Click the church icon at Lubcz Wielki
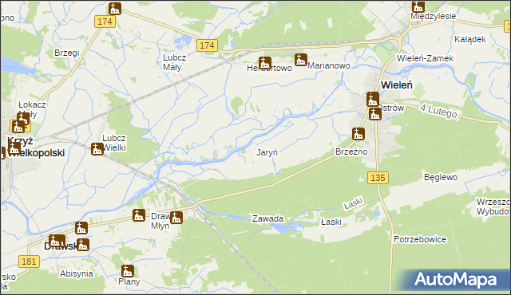Screen dimensions: 511x295 coord(97,149)
